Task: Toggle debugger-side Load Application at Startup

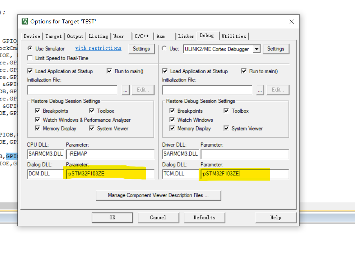Action: coord(165,71)
